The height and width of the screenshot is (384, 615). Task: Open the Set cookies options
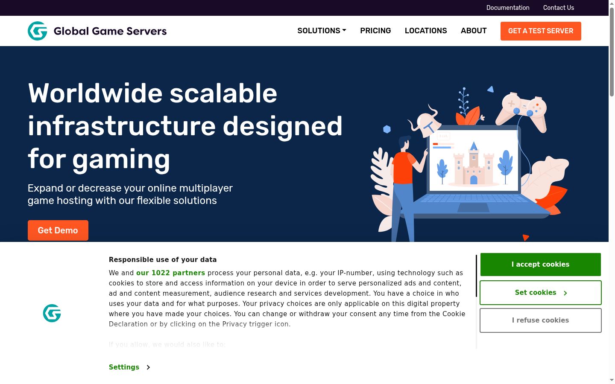[541, 293]
